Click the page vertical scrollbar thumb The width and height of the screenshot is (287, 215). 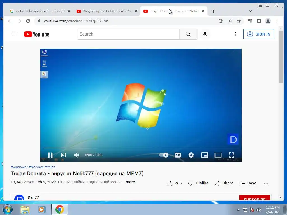(x=281, y=57)
